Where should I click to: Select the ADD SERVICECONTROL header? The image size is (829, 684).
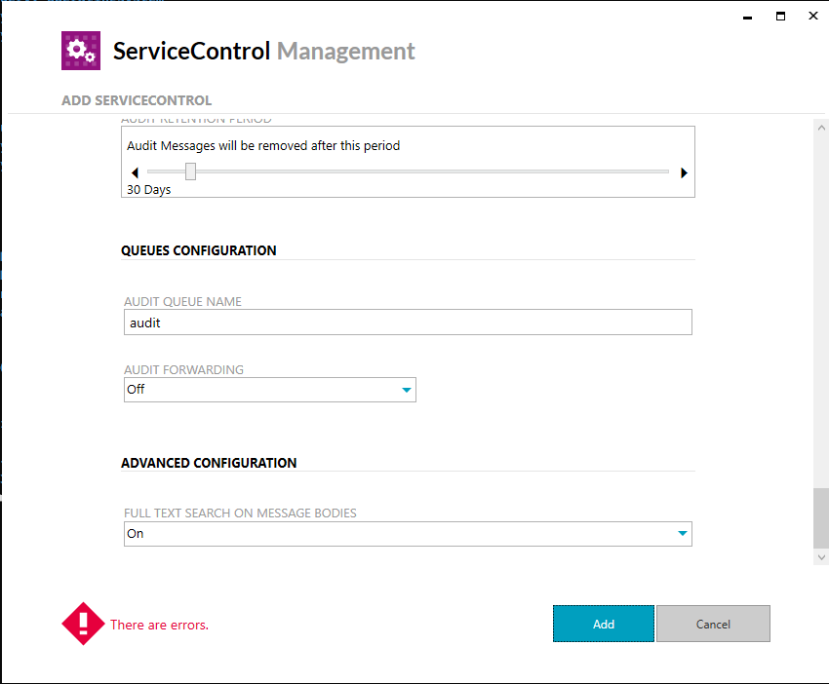coord(136,100)
